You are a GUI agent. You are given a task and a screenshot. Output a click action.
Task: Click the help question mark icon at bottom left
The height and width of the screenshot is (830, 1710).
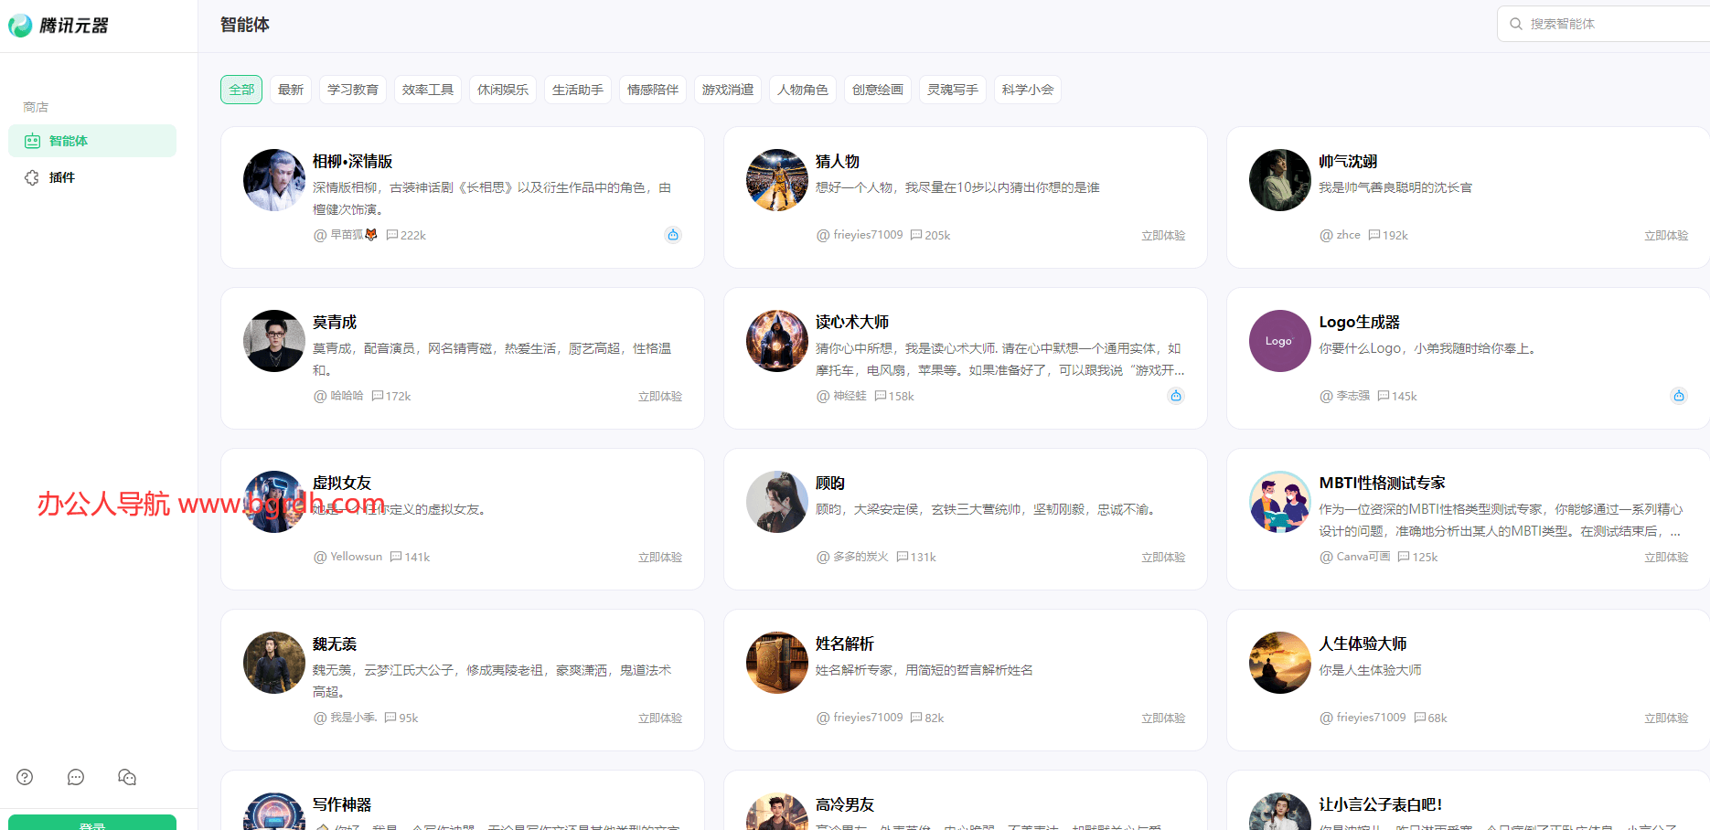25,776
